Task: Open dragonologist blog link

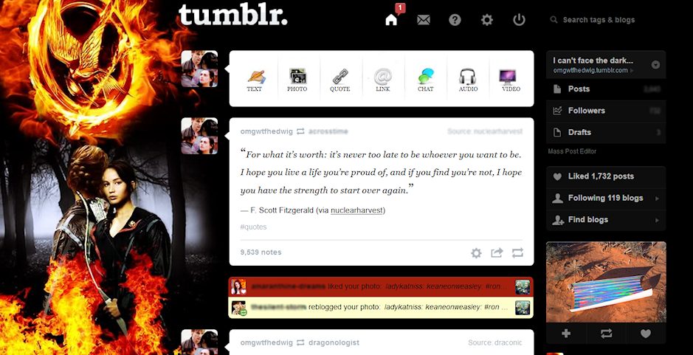Action: point(334,342)
